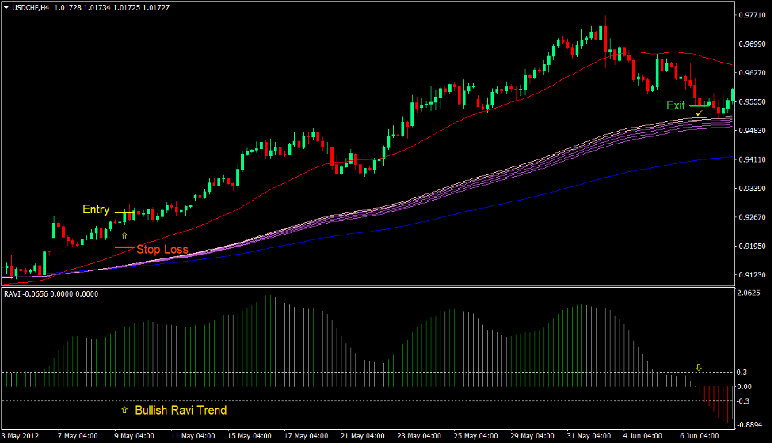Image resolution: width=774 pixels, height=444 pixels.
Task: Click the 0.97710 price level on axis
Action: [752, 15]
